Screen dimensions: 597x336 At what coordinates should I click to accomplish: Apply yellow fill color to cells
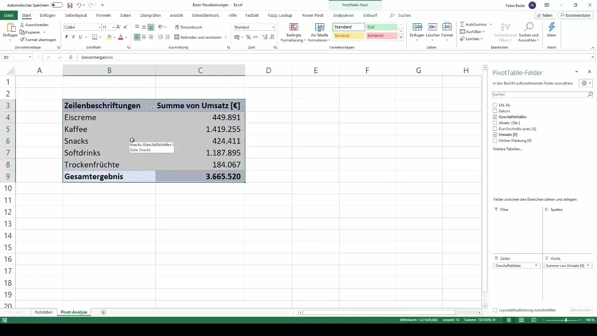[x=109, y=37]
